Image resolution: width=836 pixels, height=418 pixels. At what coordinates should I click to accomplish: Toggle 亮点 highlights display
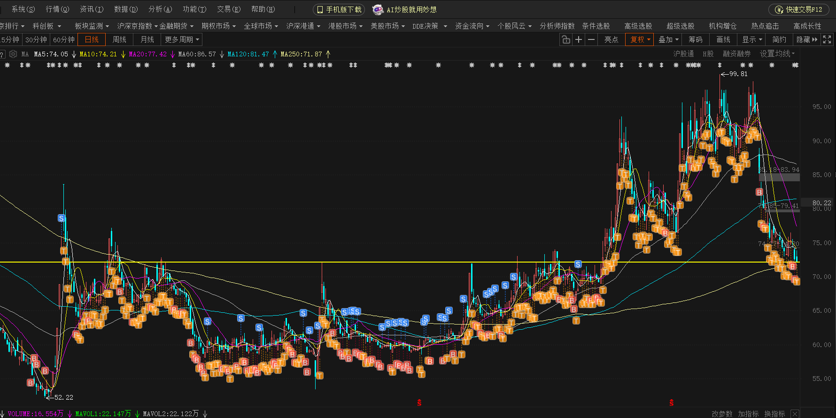611,40
